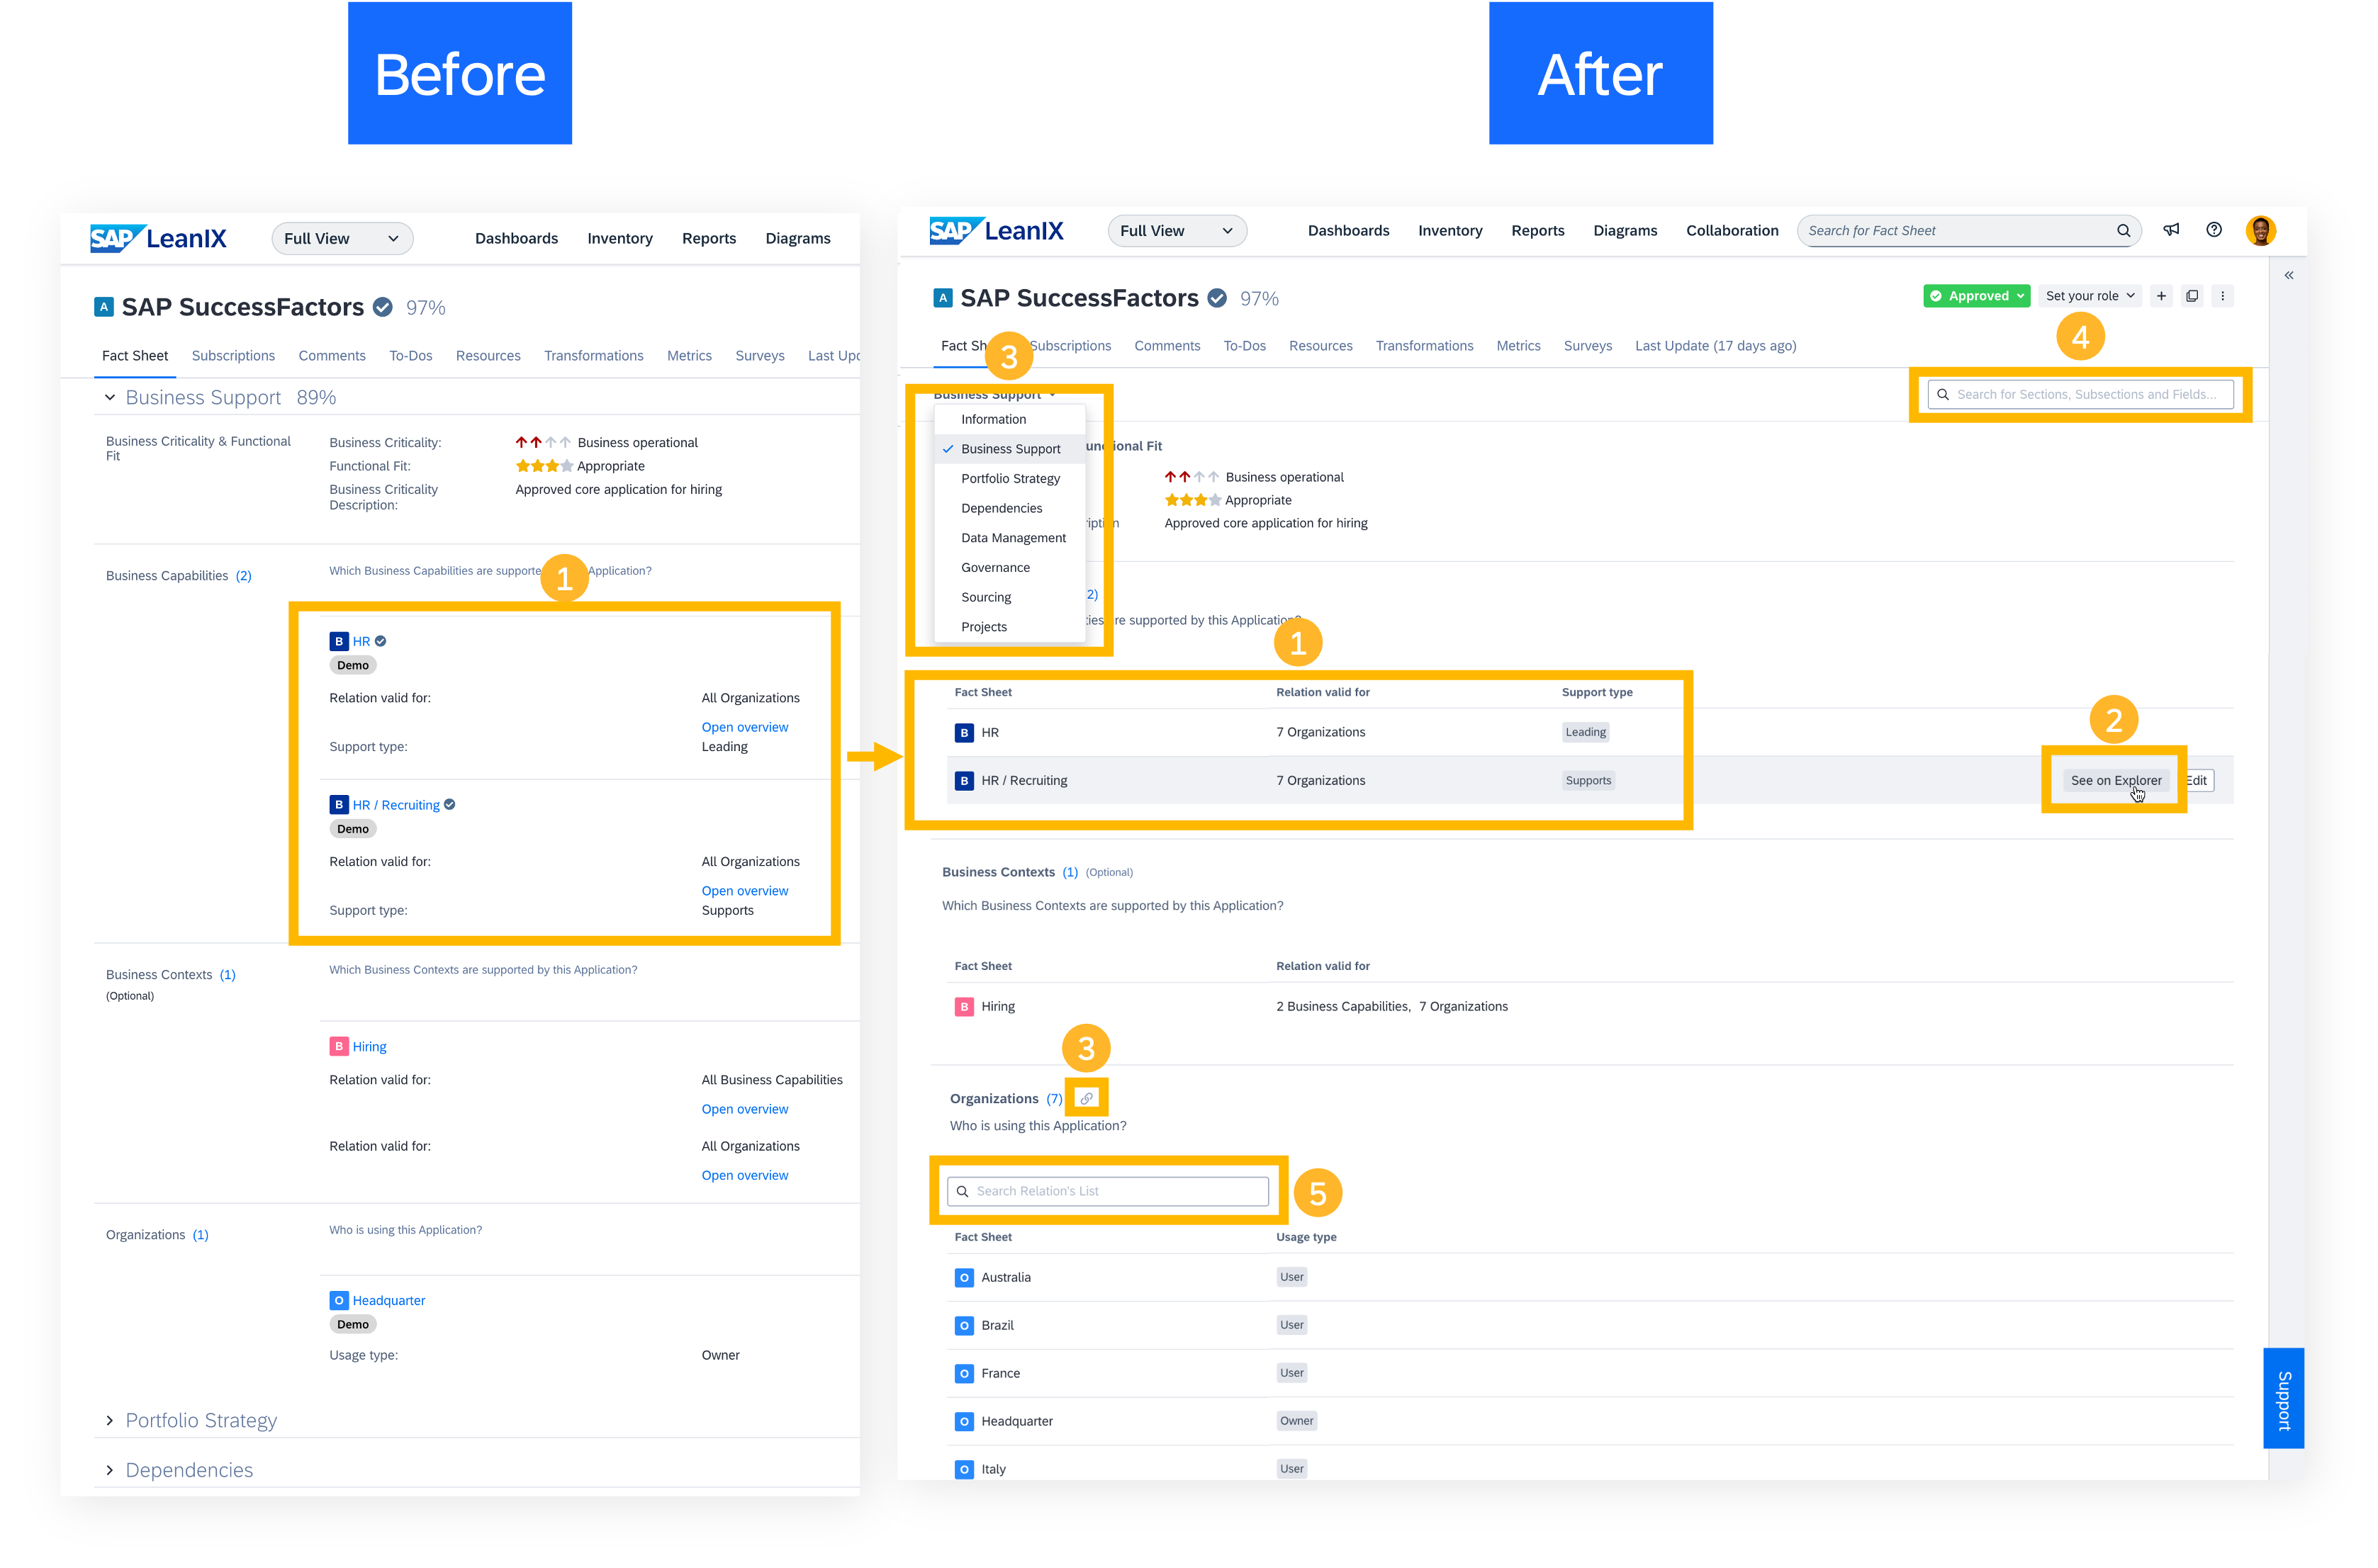Screen dimensions: 2378x1568
Task: Click the SAP LeanIX logo in Before view
Action: tap(158, 238)
